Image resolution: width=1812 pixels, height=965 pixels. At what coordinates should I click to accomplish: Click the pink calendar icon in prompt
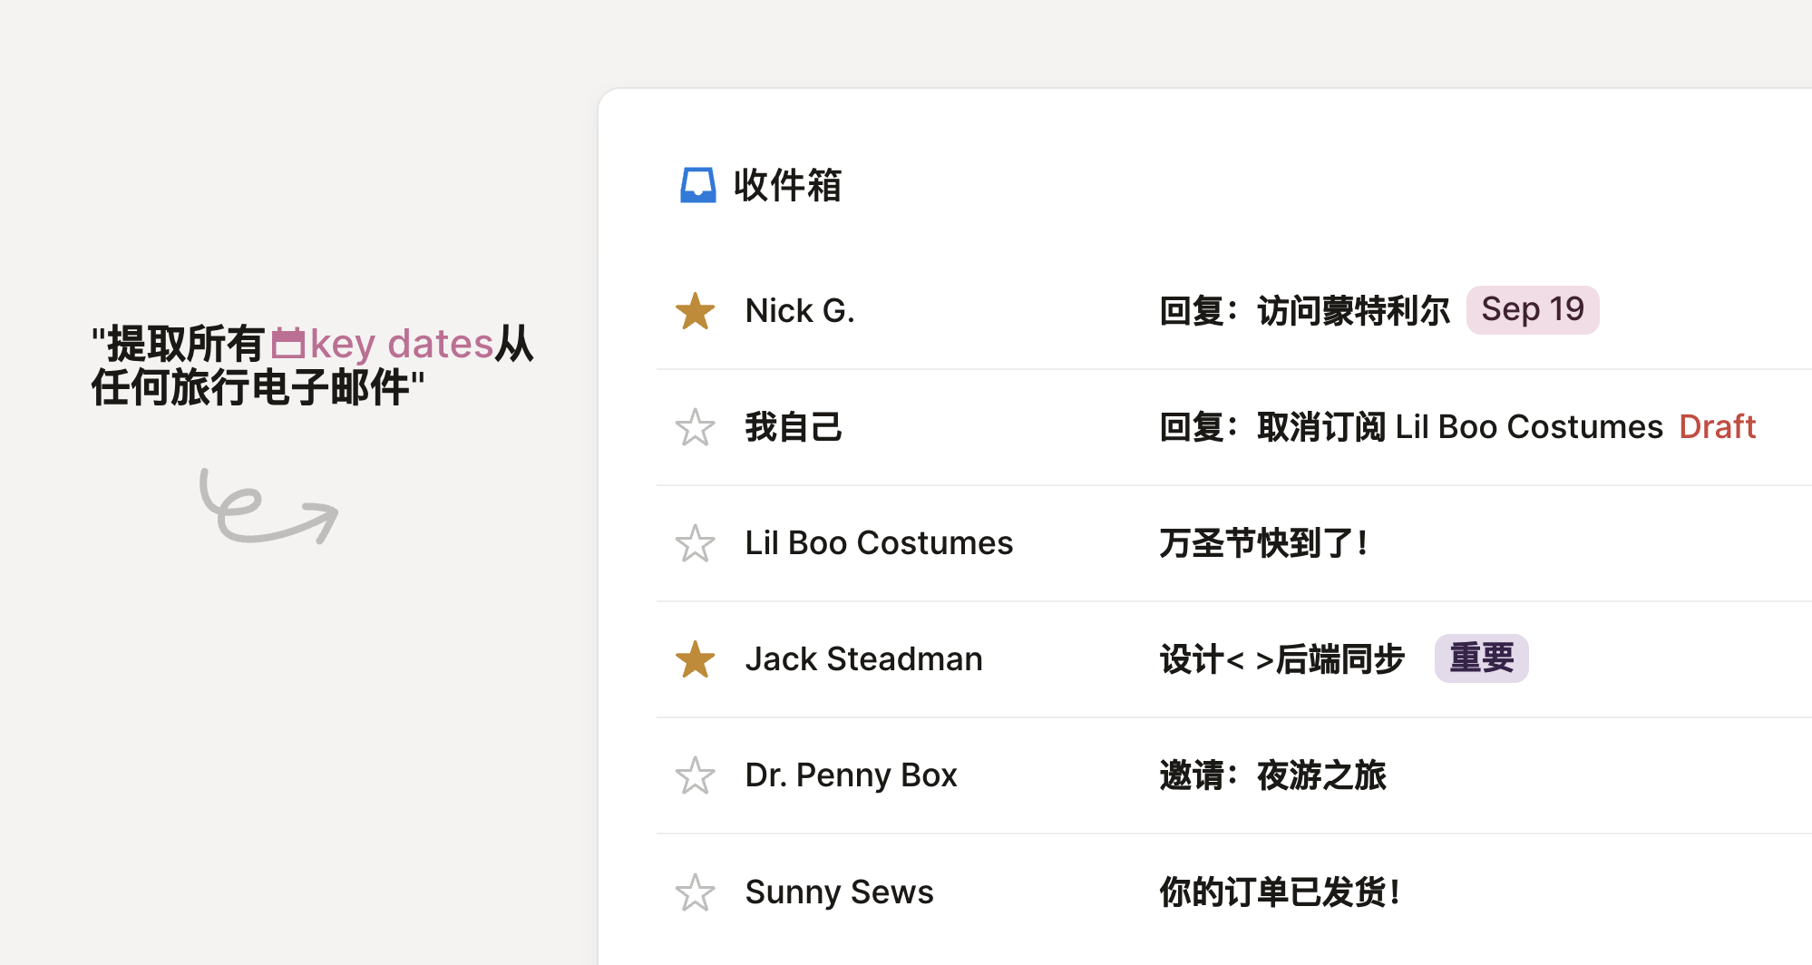click(x=288, y=344)
